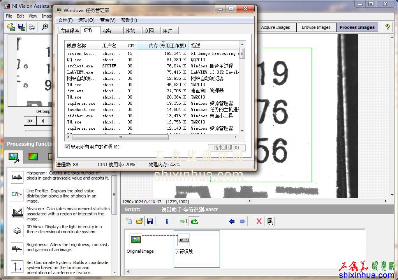
Task: Select the sidebar.exe process row
Action: (152, 116)
